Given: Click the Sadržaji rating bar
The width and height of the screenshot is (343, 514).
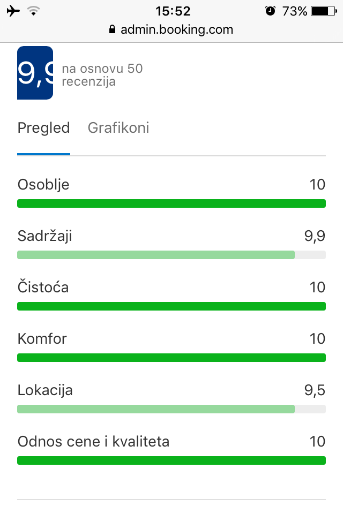Looking at the screenshot, I should (x=171, y=255).
